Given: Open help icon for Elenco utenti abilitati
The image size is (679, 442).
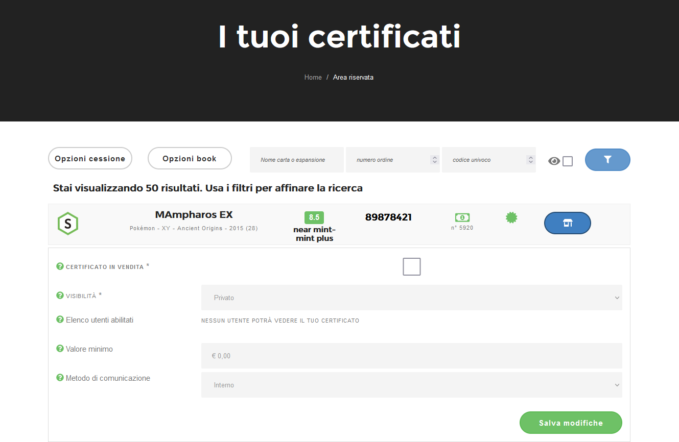Looking at the screenshot, I should pyautogui.click(x=60, y=320).
